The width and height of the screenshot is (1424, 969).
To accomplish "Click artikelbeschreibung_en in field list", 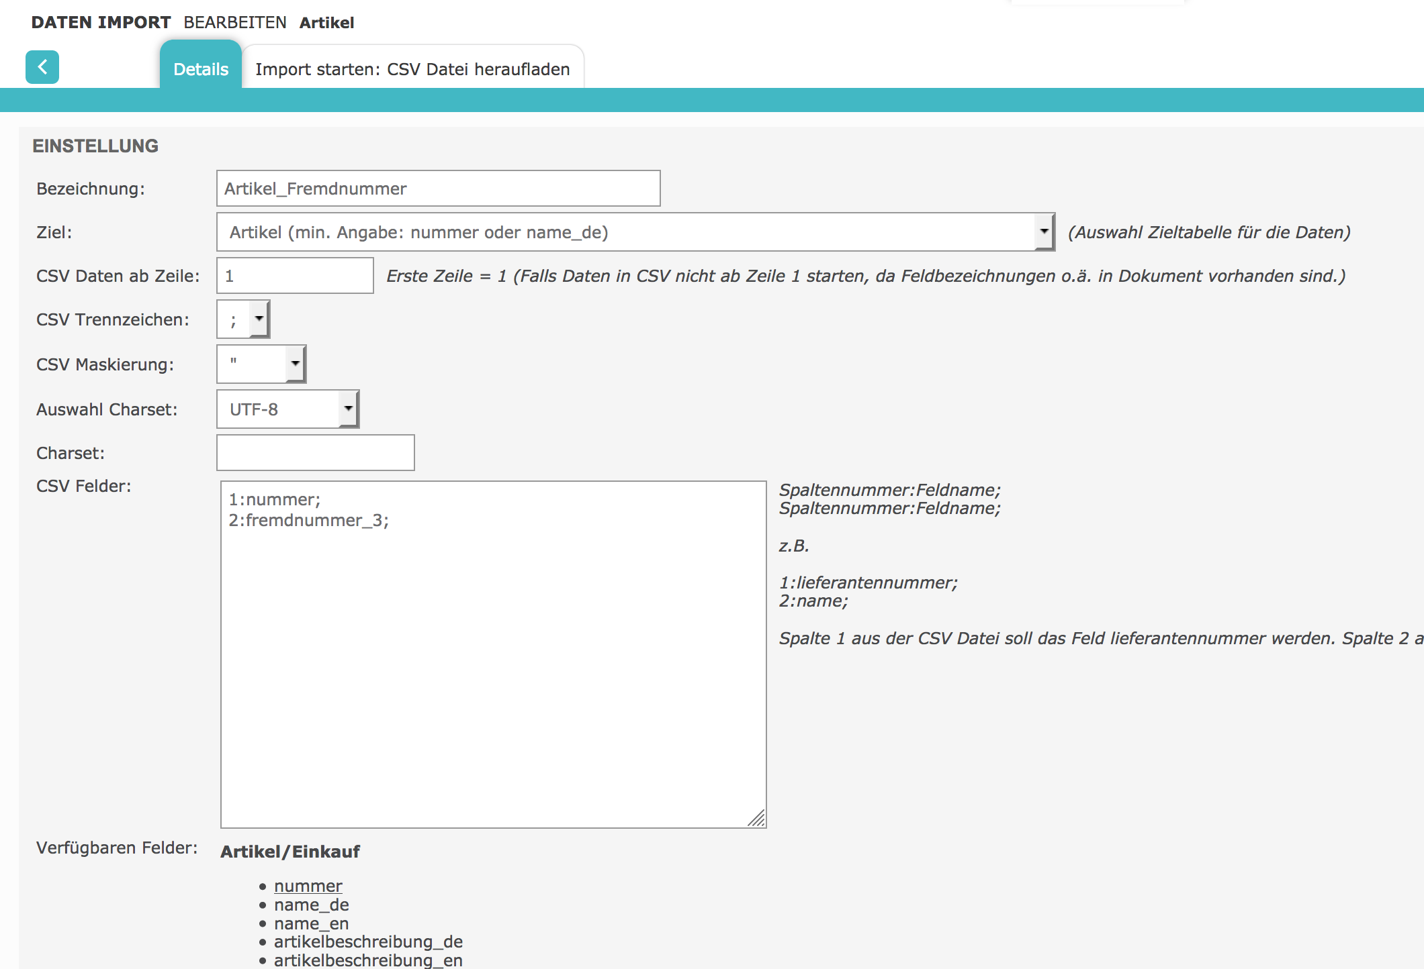I will [368, 960].
